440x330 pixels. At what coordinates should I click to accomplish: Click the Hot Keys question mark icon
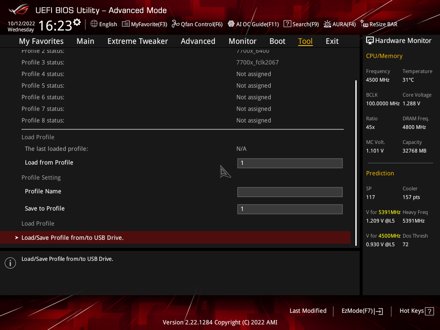click(x=429, y=311)
